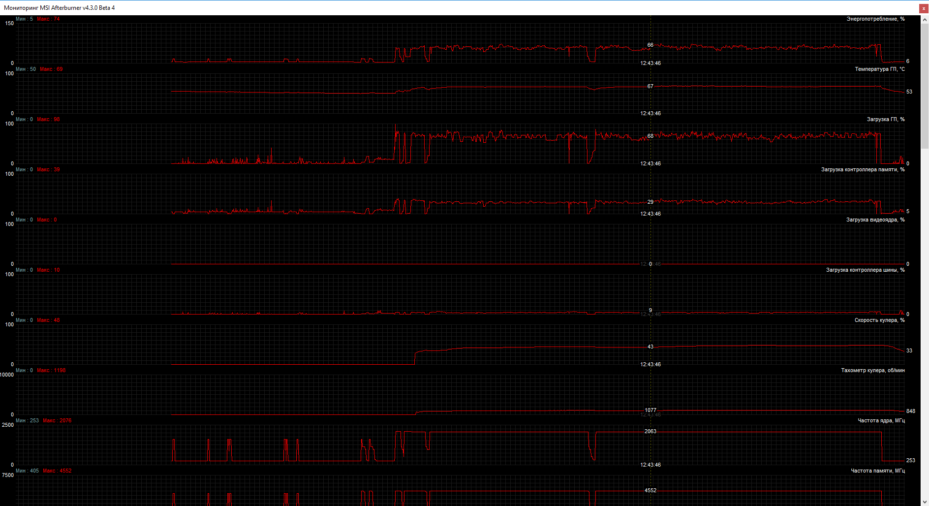
Task: Click marker value 66 on power graph
Action: point(650,45)
